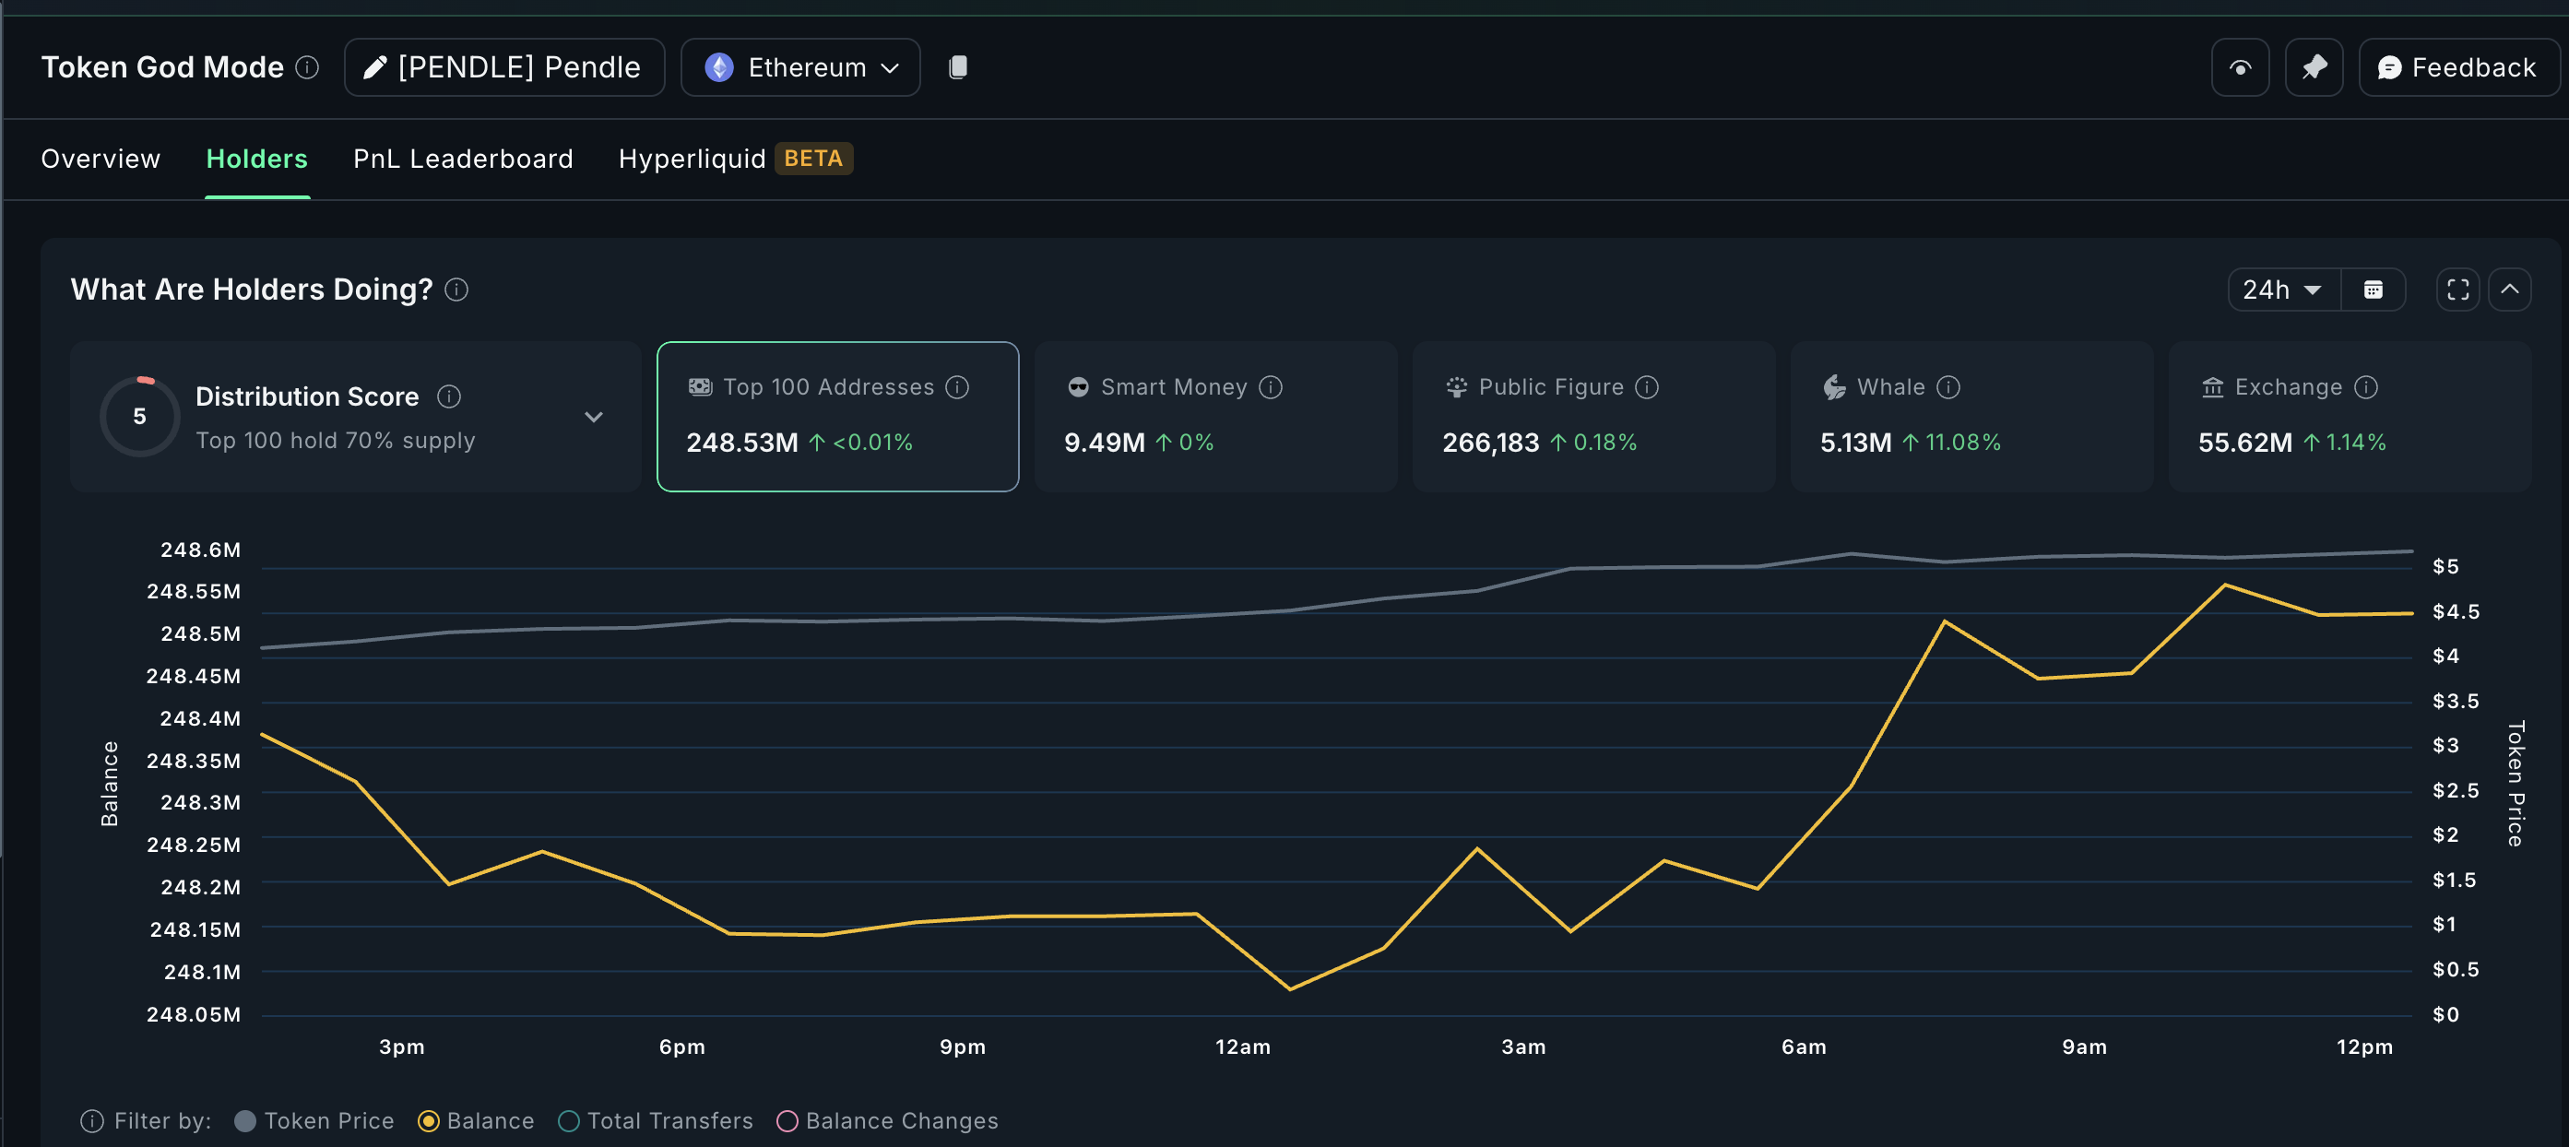
Task: Collapse the holders section with up chevron
Action: [2509, 290]
